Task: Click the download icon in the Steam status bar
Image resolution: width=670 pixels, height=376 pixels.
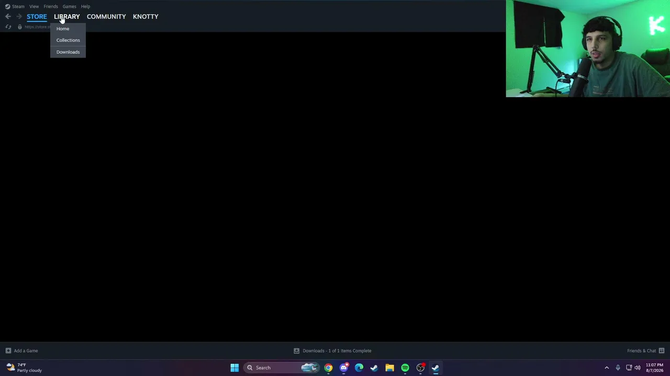Action: tap(296, 350)
